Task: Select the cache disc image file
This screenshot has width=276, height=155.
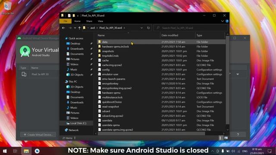Action: click(105, 60)
